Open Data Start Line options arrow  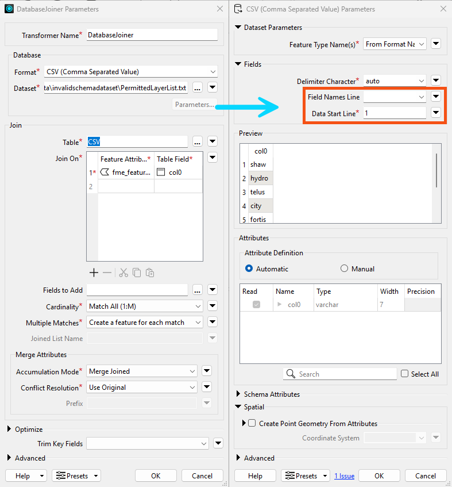point(436,113)
